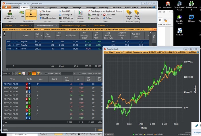The image size is (201, 136).
Task: Open the Position report tab
Action: 9,26
